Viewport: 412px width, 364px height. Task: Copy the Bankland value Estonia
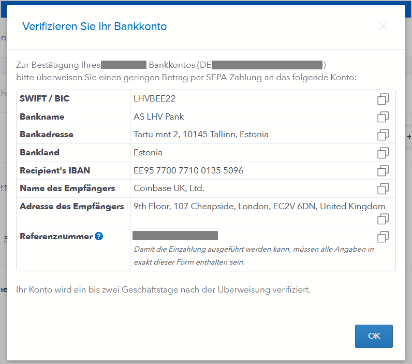[x=383, y=153]
